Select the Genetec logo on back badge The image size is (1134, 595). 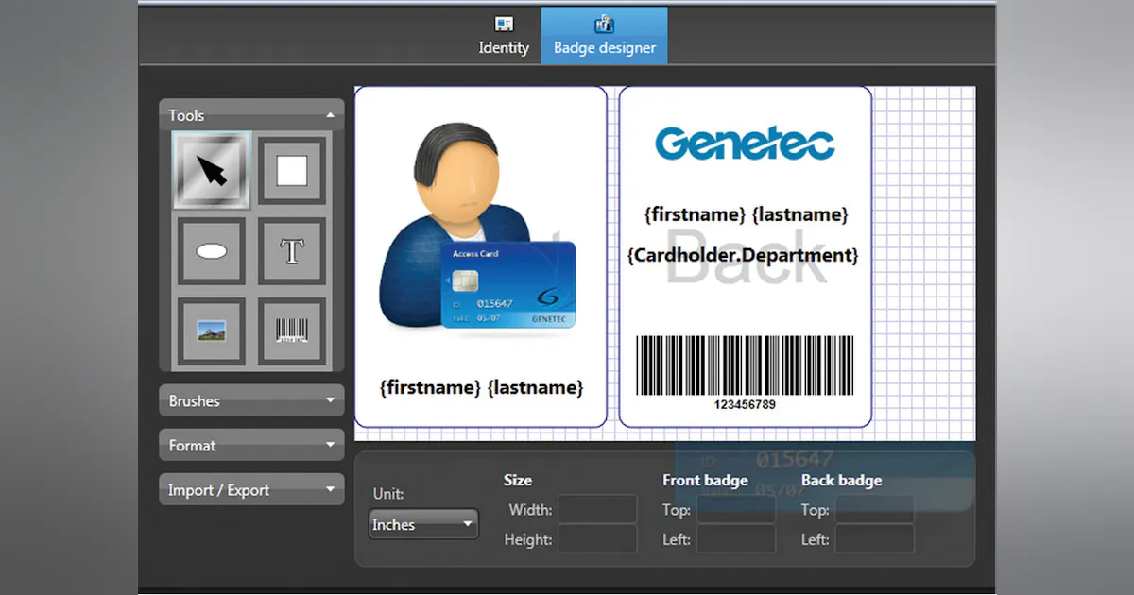(745, 144)
